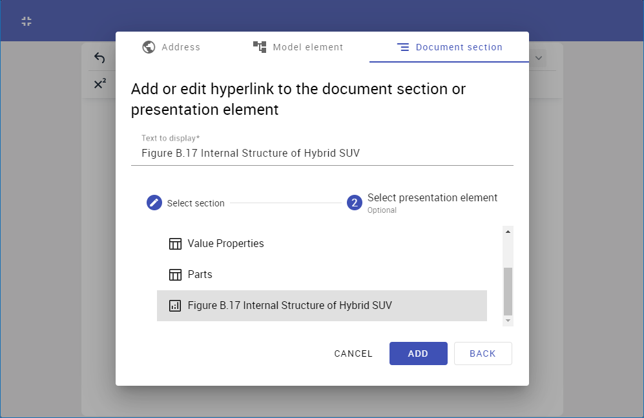The height and width of the screenshot is (418, 644).
Task: Click the step 2 circle indicator
Action: [354, 203]
